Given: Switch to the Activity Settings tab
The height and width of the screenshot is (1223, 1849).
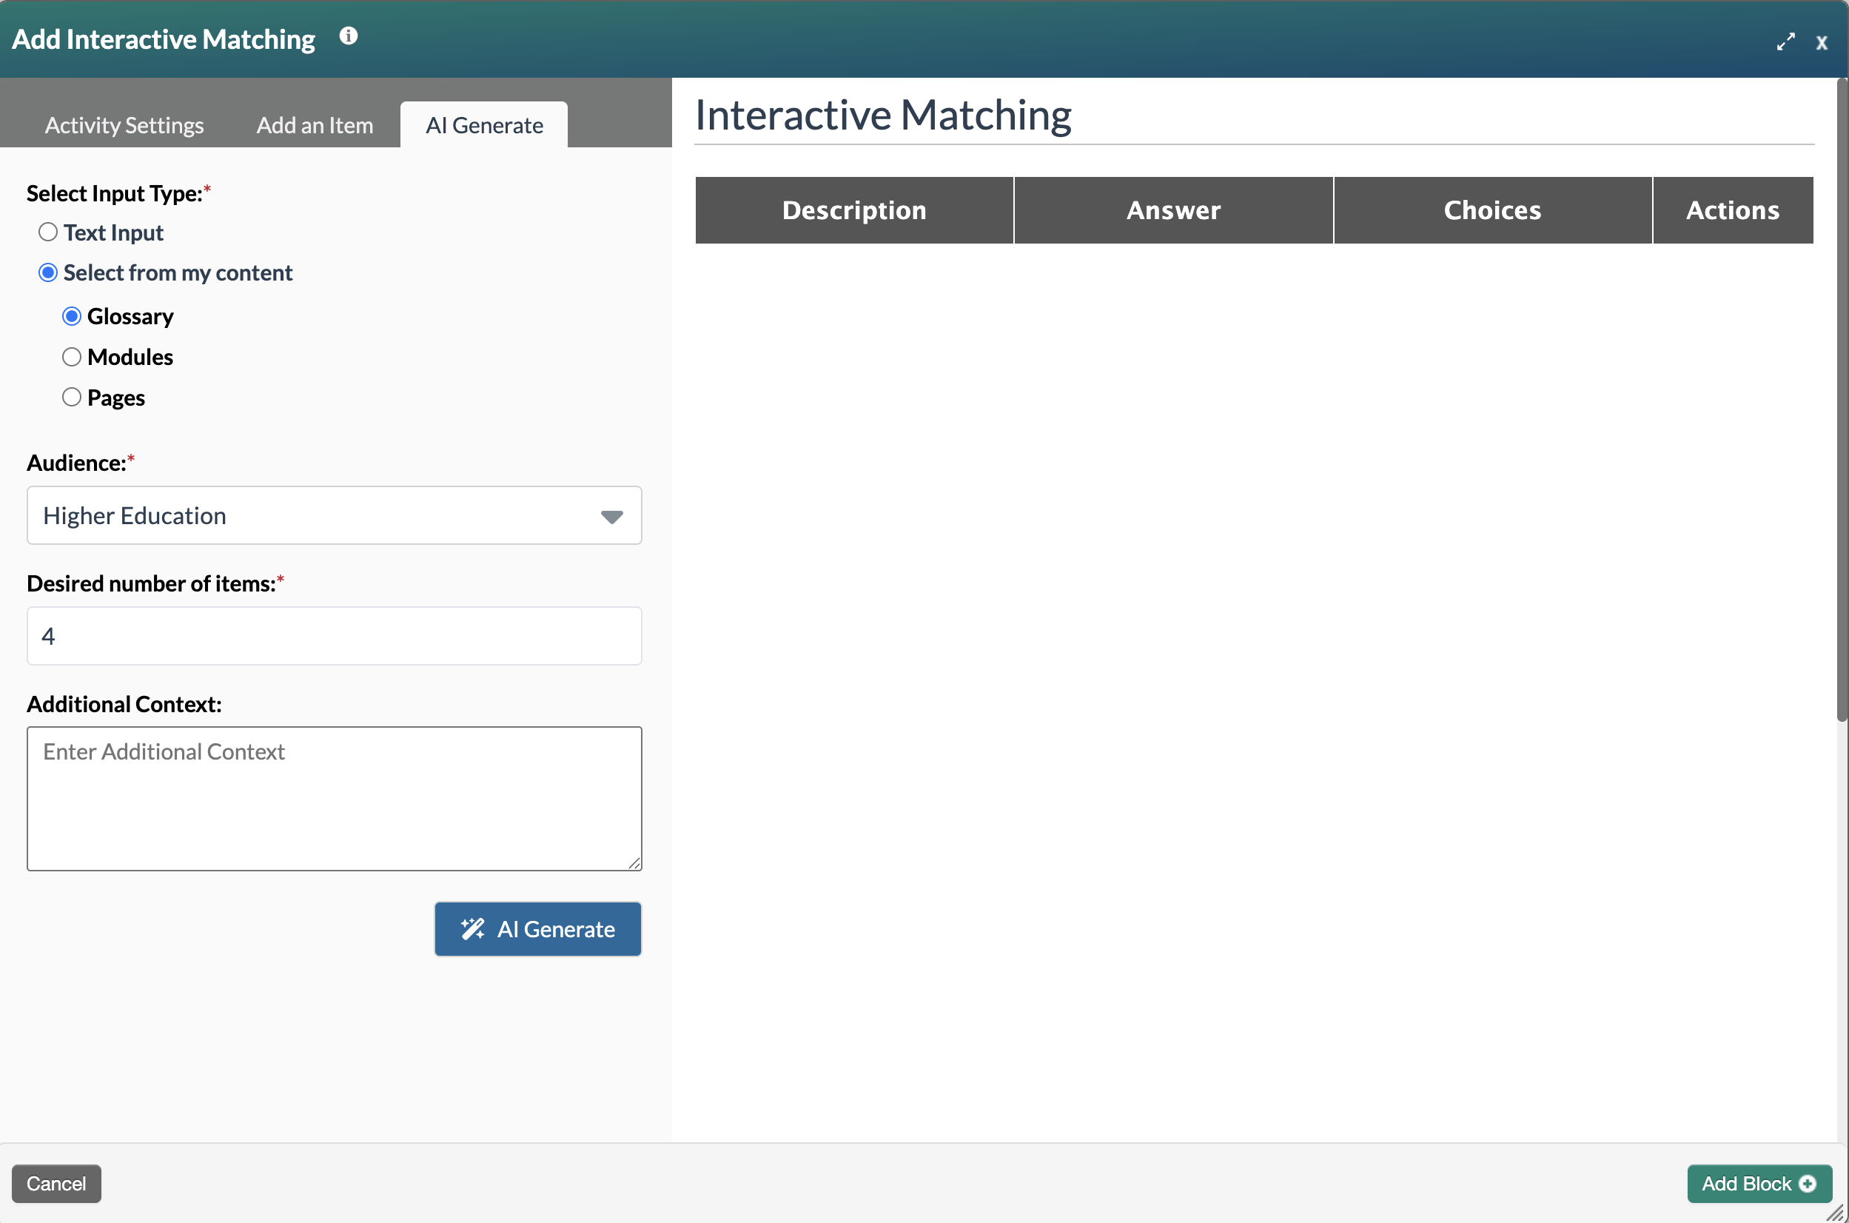Looking at the screenshot, I should [x=123, y=124].
